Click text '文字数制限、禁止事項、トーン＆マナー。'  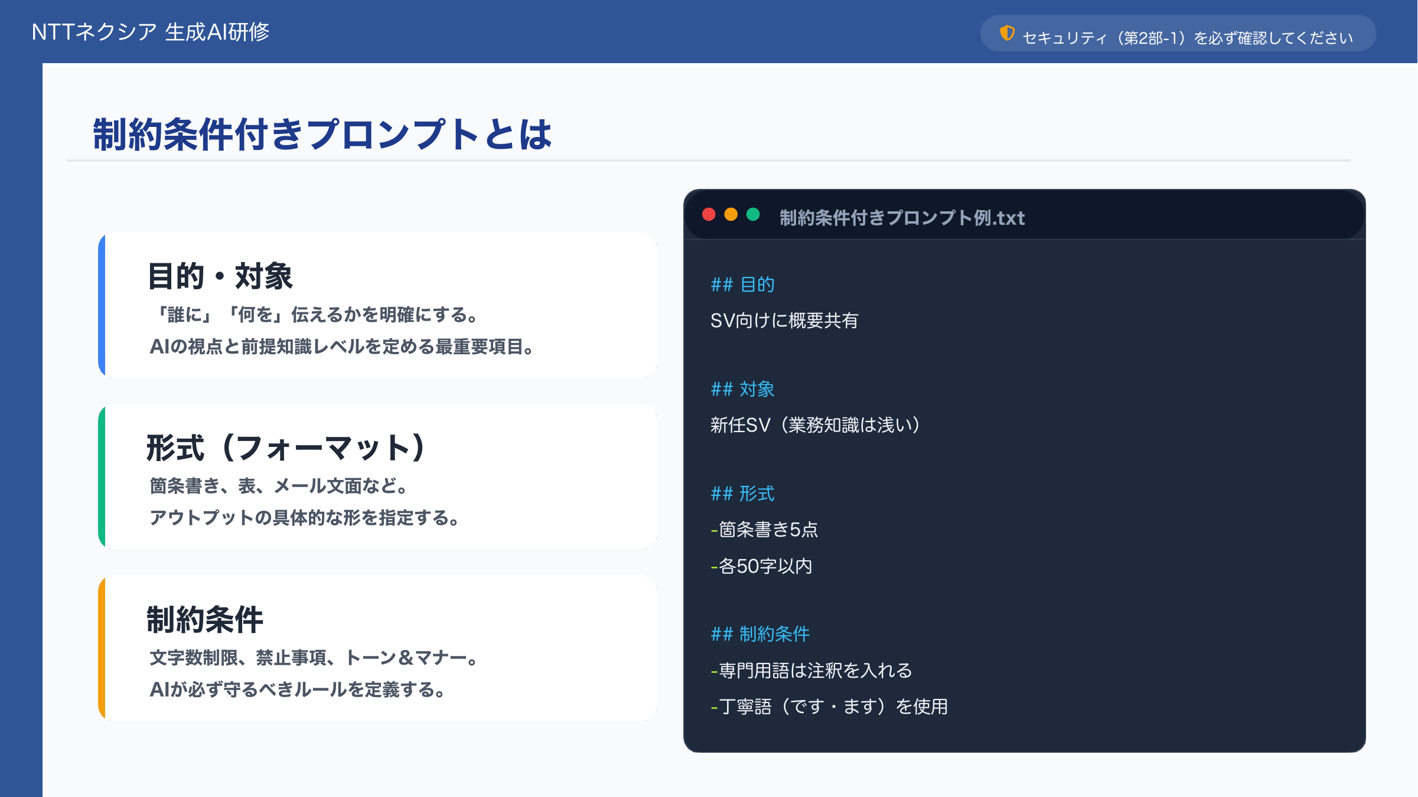click(x=314, y=658)
